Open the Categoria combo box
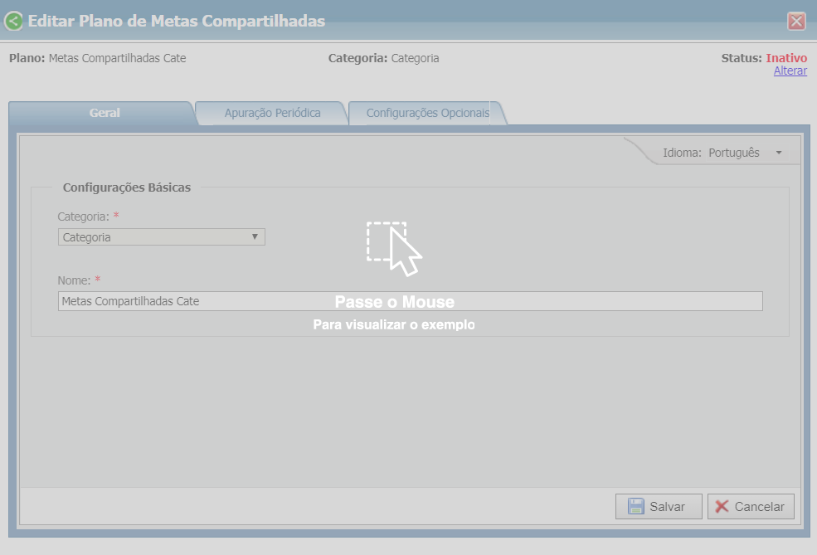The width and height of the screenshot is (817, 555). (x=154, y=237)
